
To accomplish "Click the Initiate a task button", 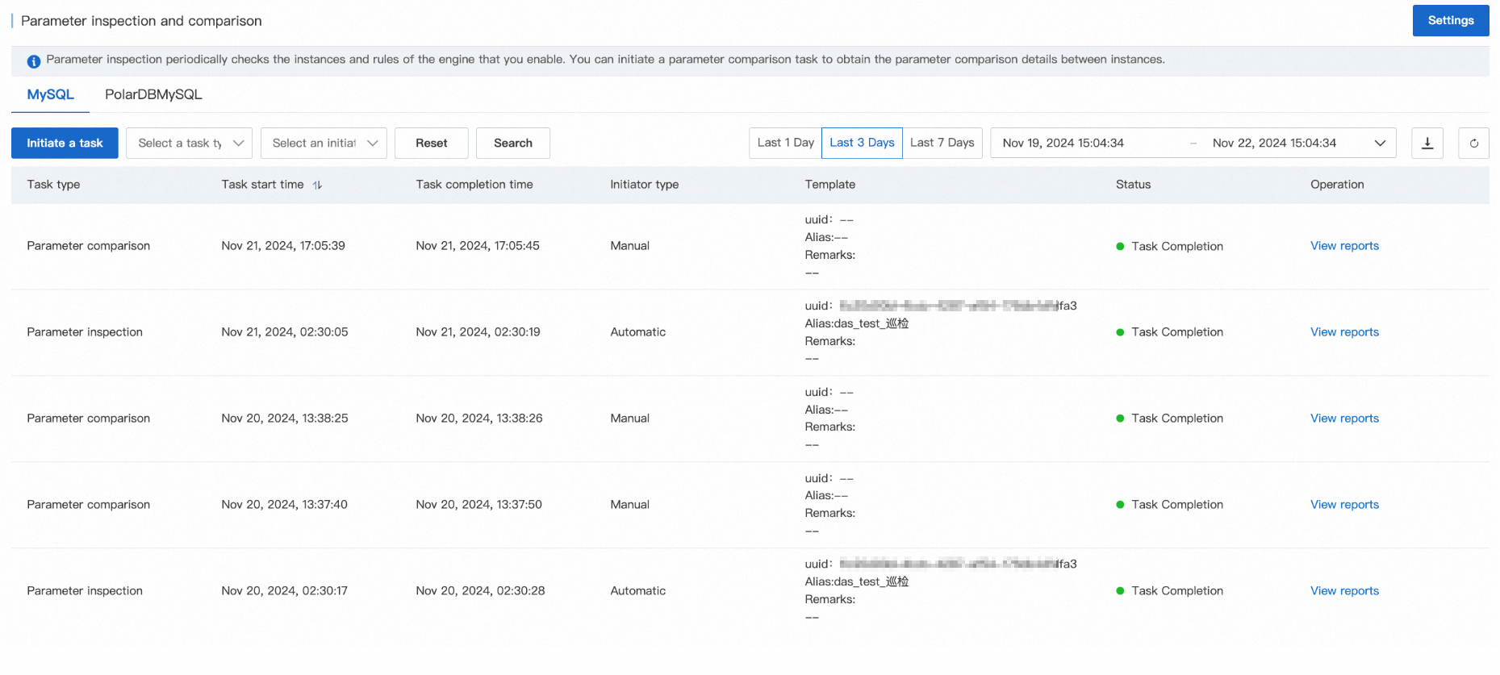I will point(65,143).
